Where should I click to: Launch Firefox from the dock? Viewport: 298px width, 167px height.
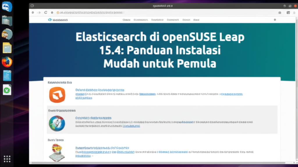pos(7,62)
